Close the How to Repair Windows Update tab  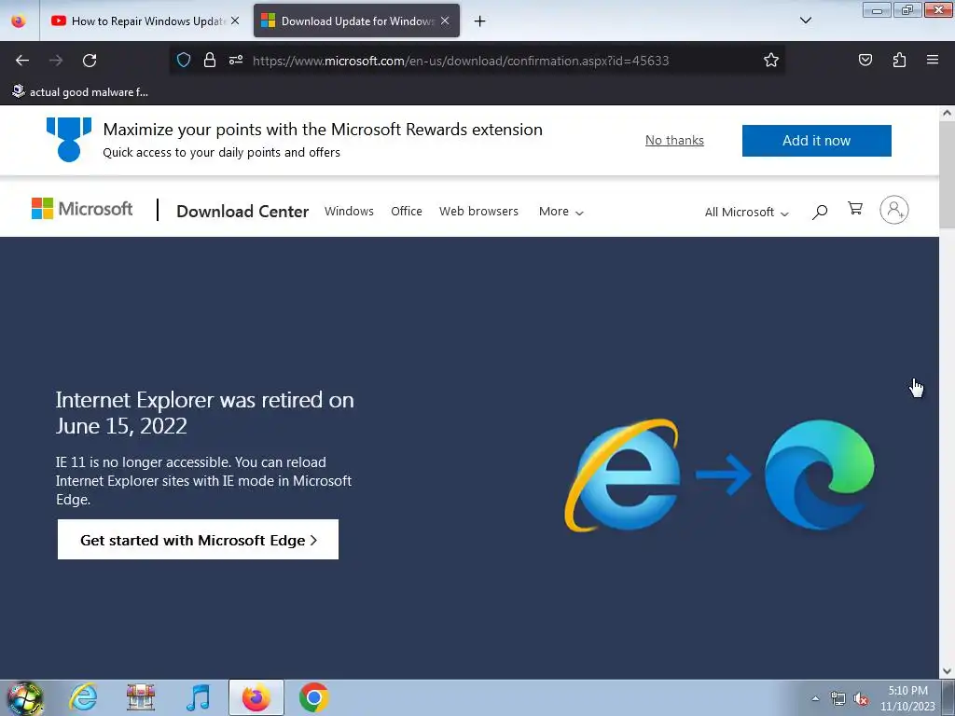pyautogui.click(x=235, y=21)
